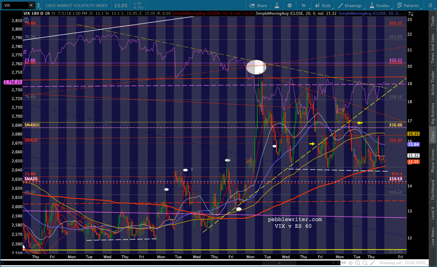Open chart settings gear icon
The height and width of the screenshot is (267, 437).
[x=290, y=6]
